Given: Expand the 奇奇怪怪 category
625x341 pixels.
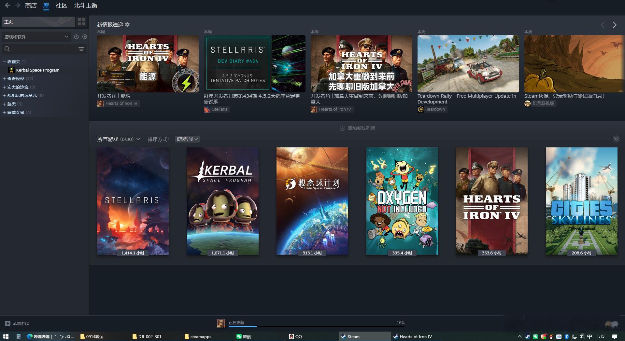Looking at the screenshot, I should pos(4,78).
